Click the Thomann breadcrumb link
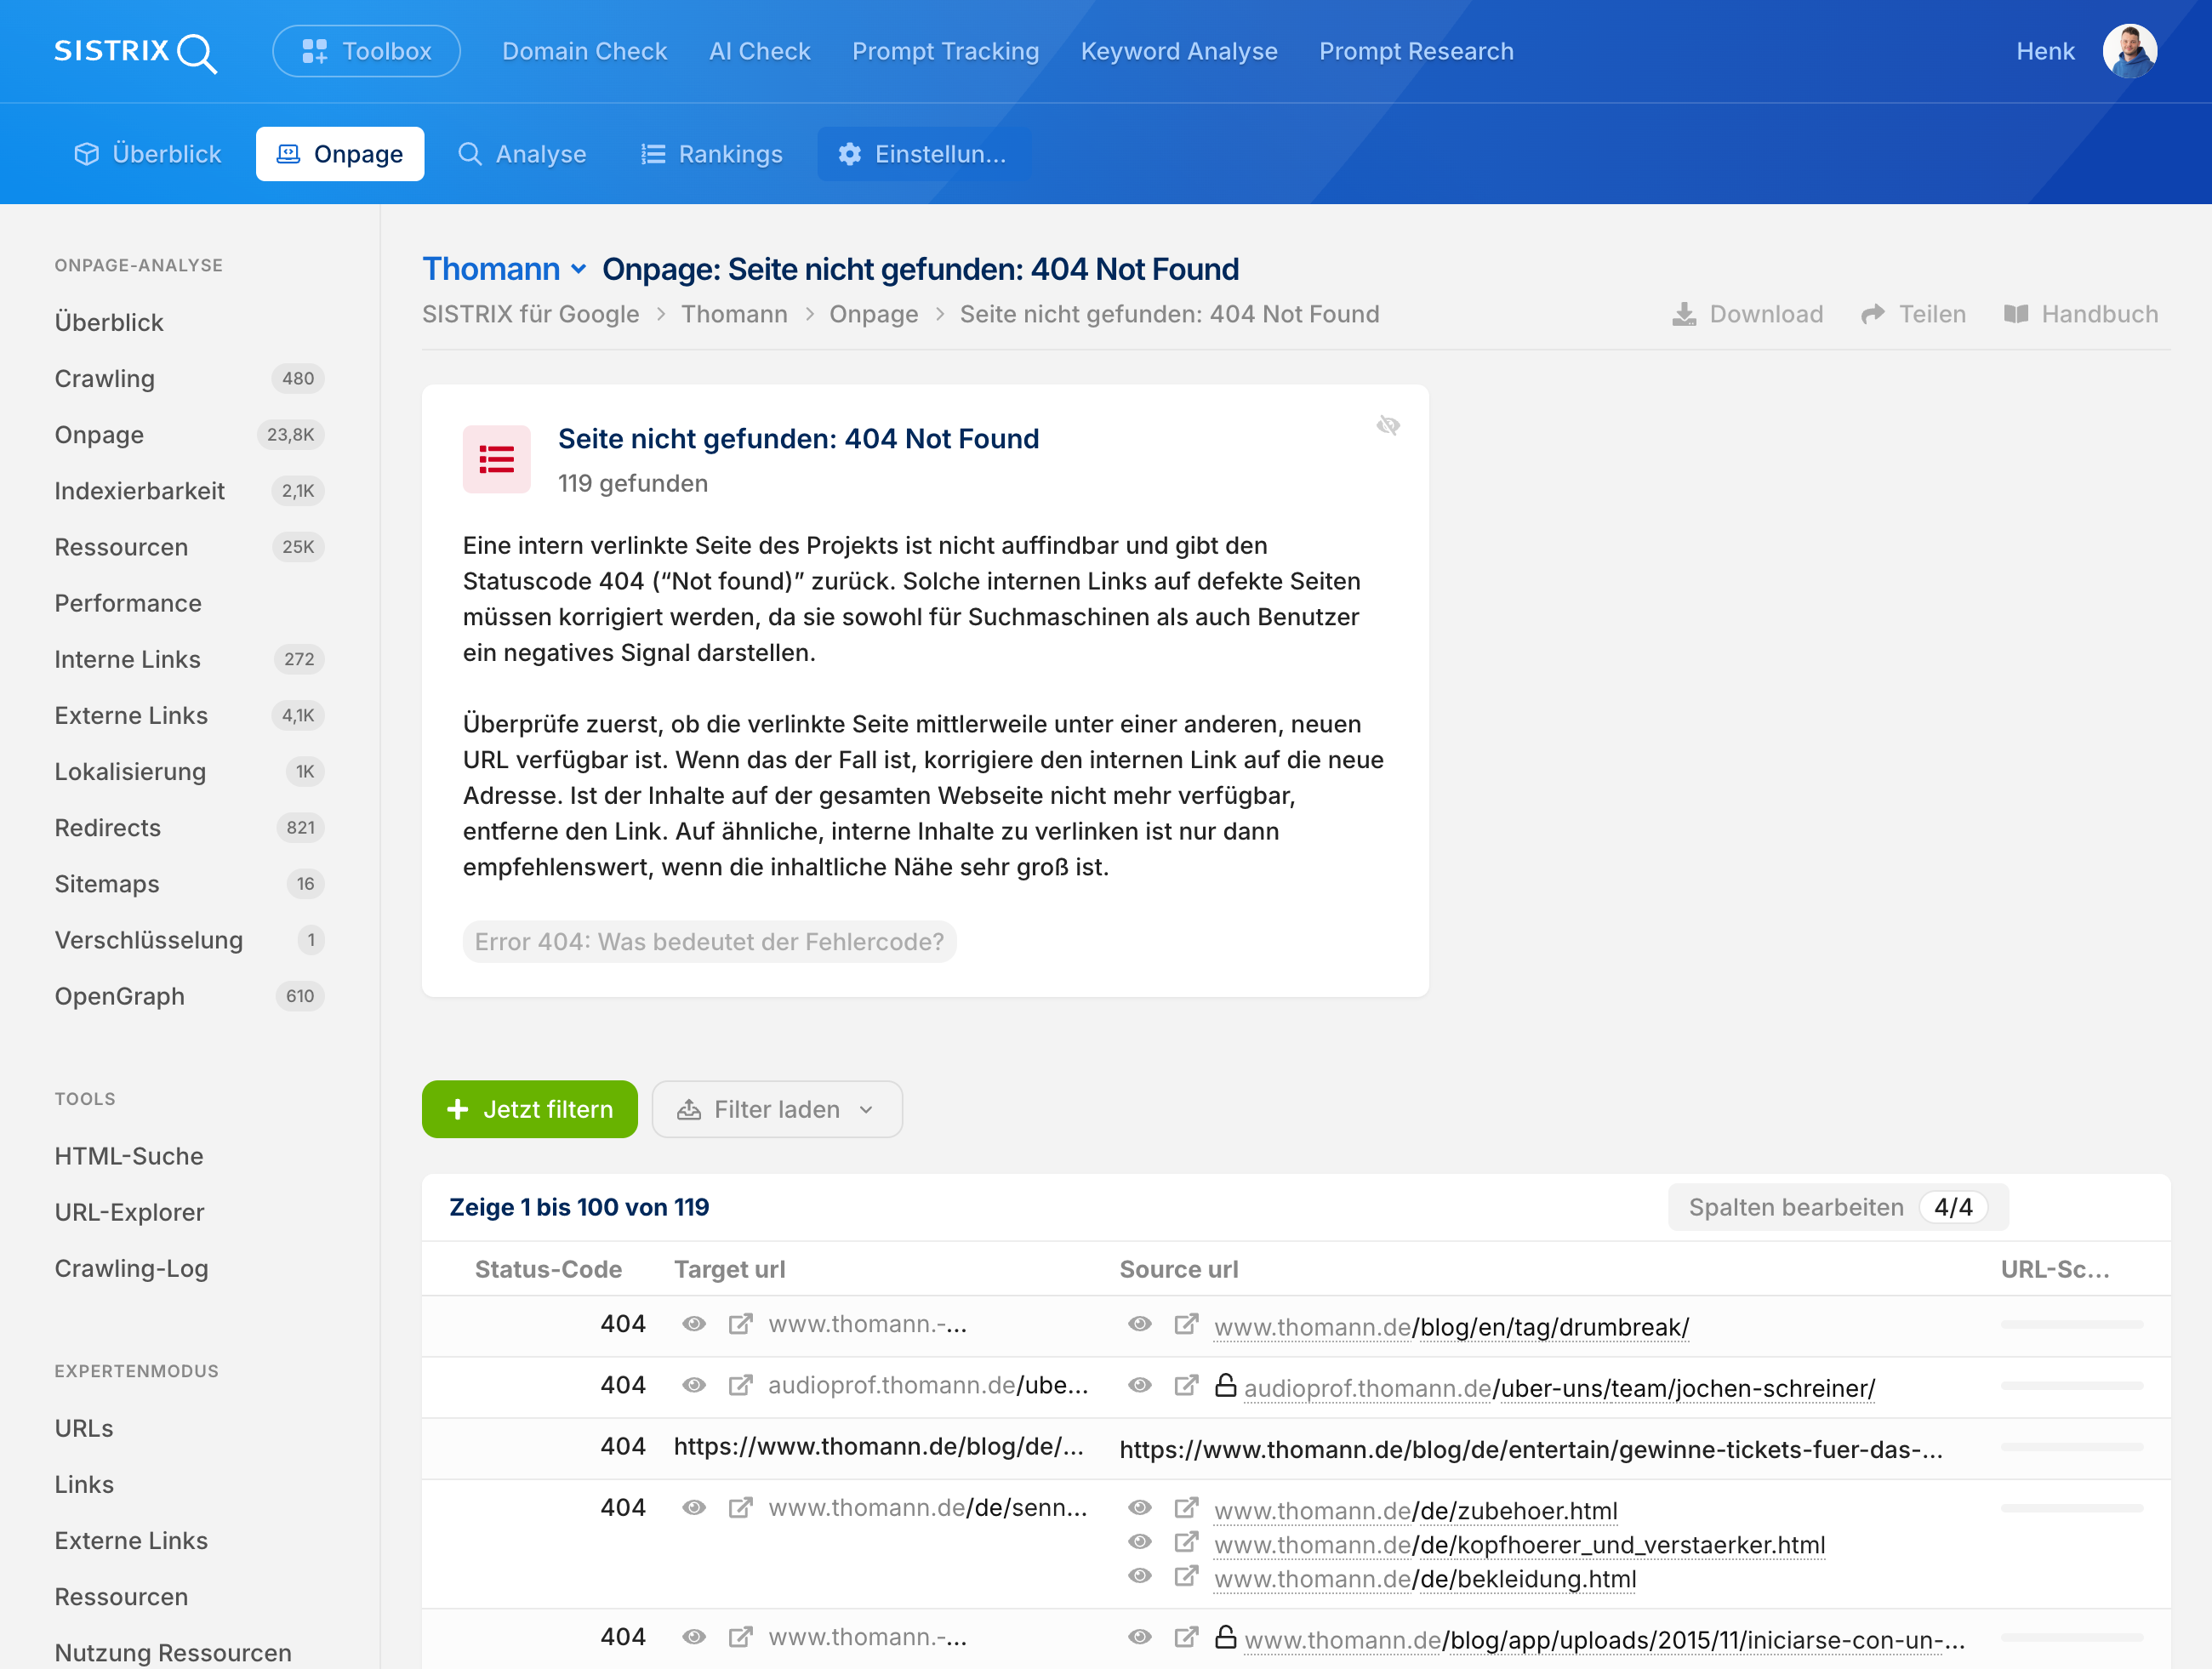2212x1669 pixels. [x=734, y=314]
